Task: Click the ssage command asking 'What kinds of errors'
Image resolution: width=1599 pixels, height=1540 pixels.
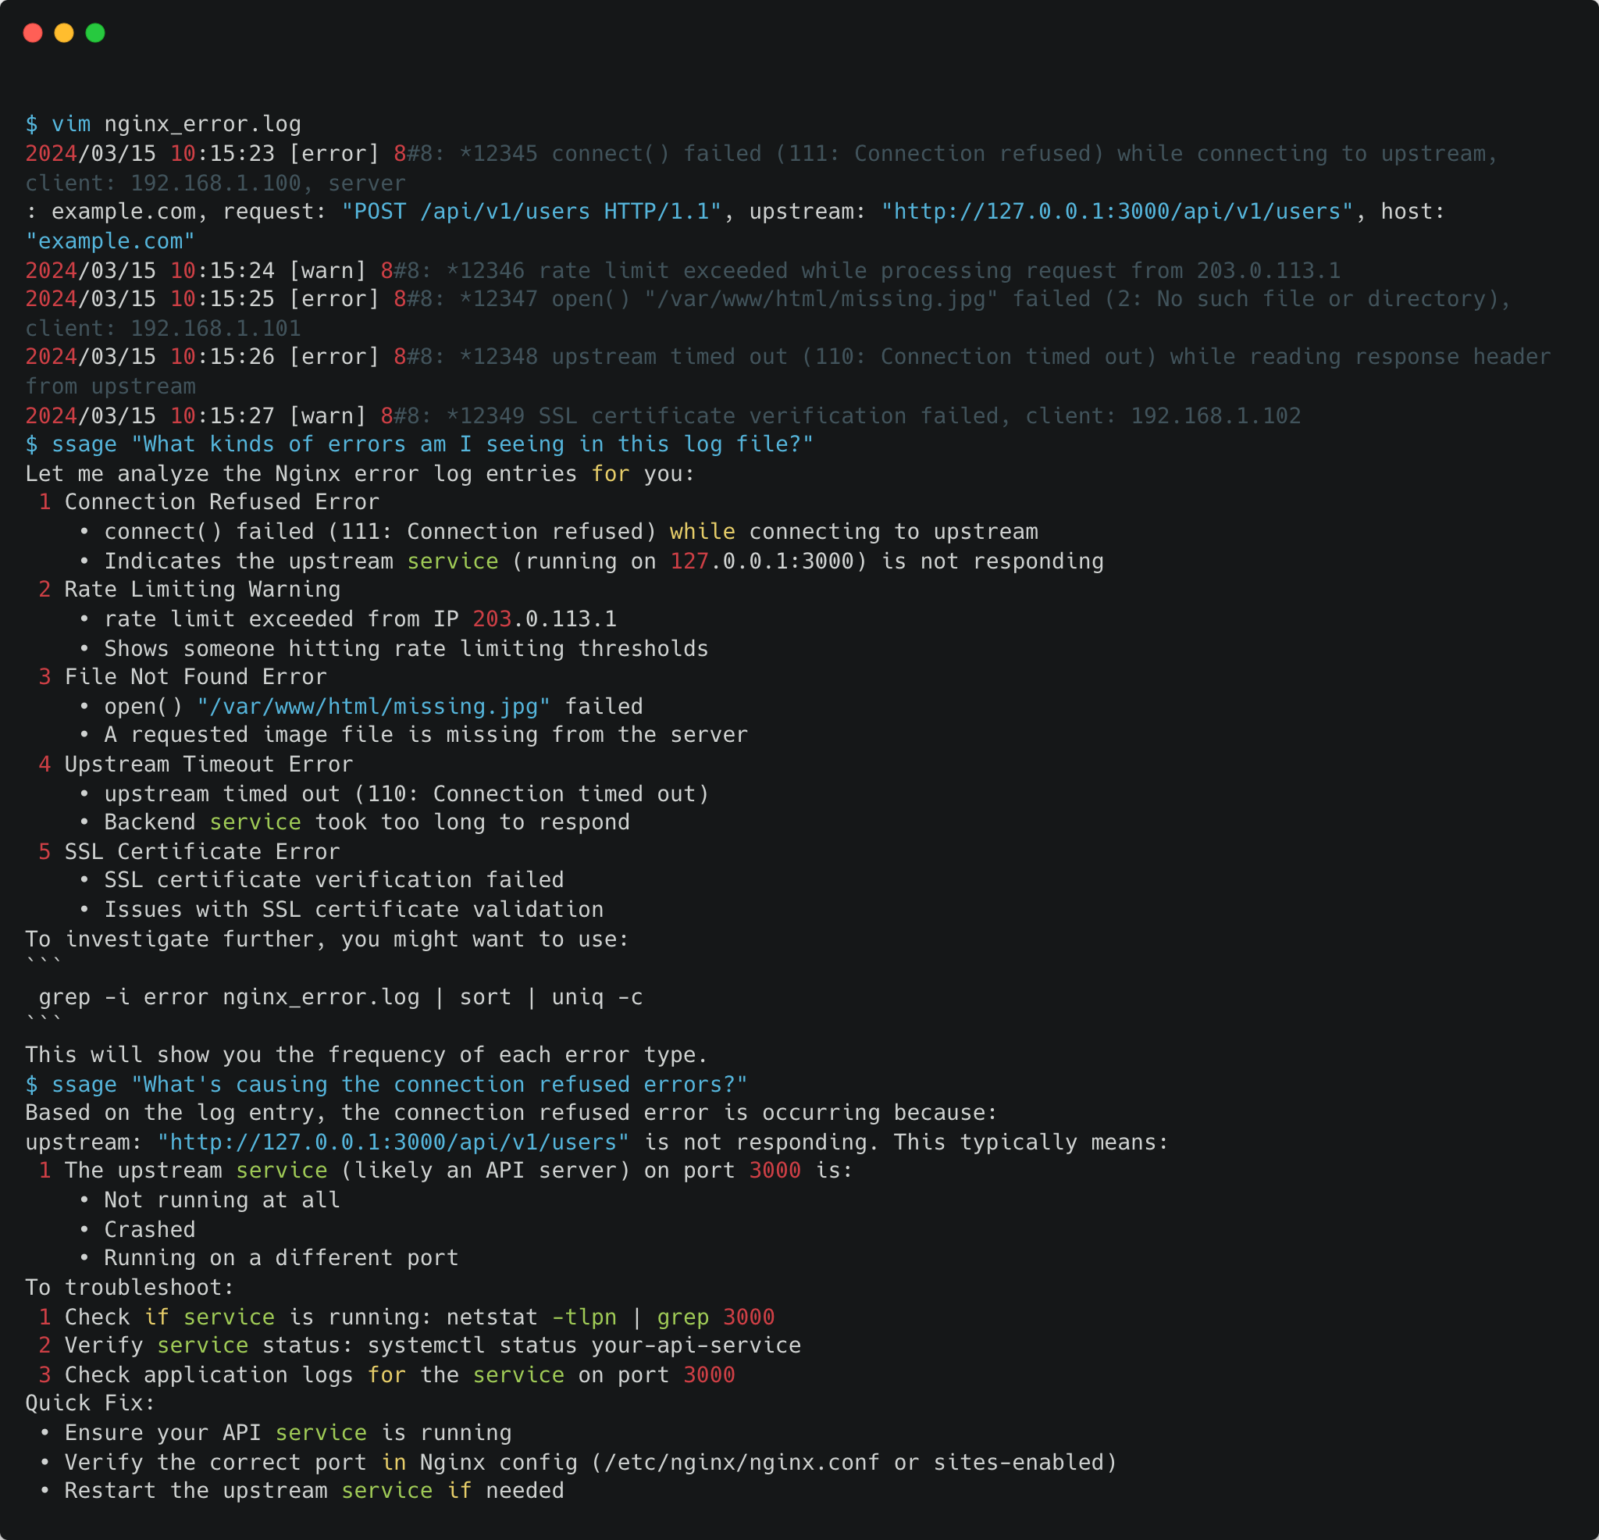Action: pyautogui.click(x=419, y=444)
